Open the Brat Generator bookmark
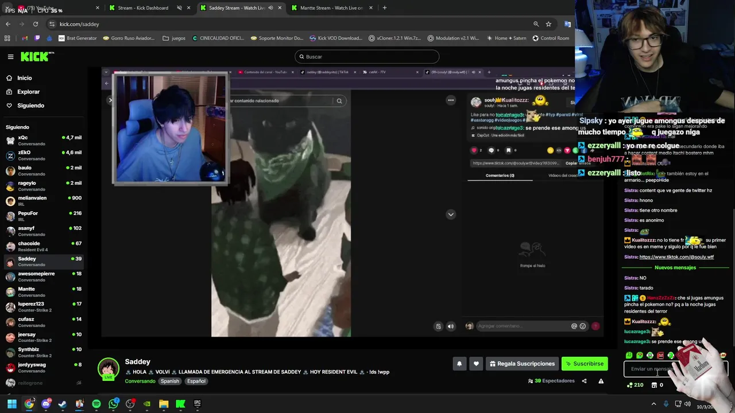 pyautogui.click(x=77, y=38)
